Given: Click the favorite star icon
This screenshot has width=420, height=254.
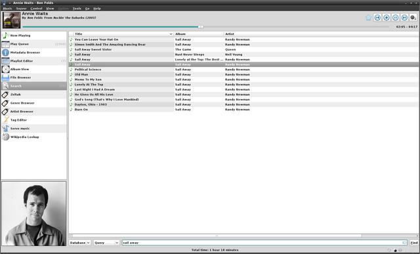Looking at the screenshot, I should [368, 18].
